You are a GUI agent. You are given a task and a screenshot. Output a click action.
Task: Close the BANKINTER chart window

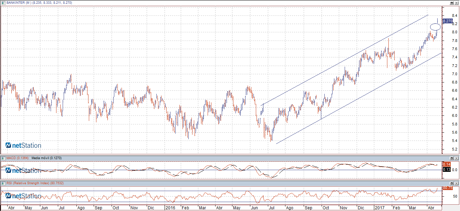[x=457, y=2]
